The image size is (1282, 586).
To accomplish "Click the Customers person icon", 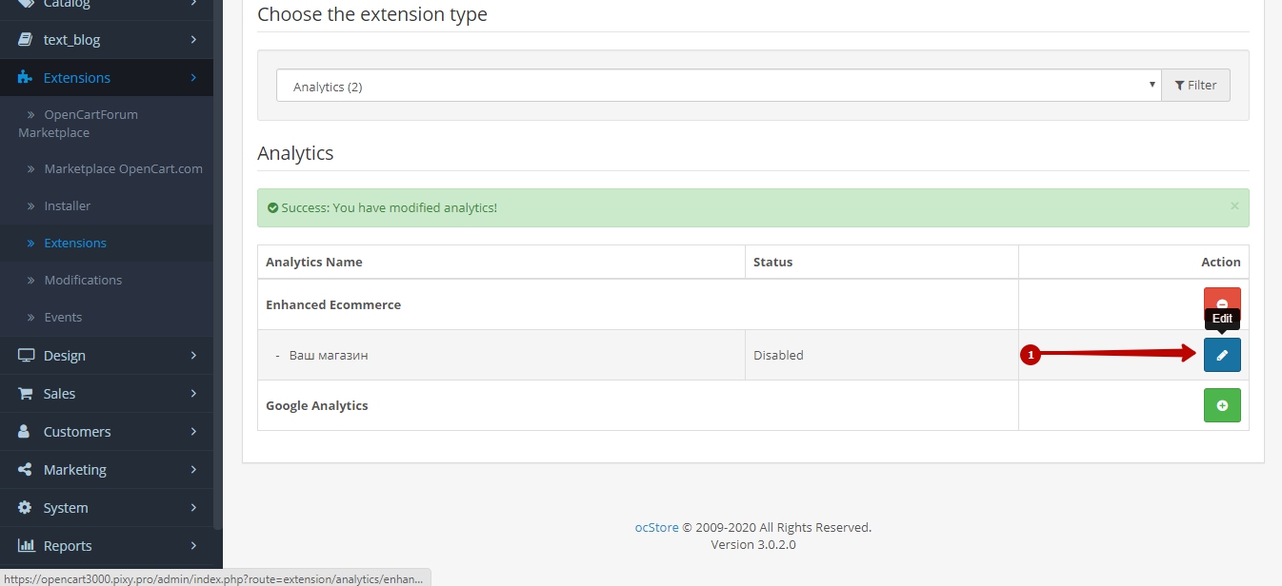I will click(x=25, y=432).
